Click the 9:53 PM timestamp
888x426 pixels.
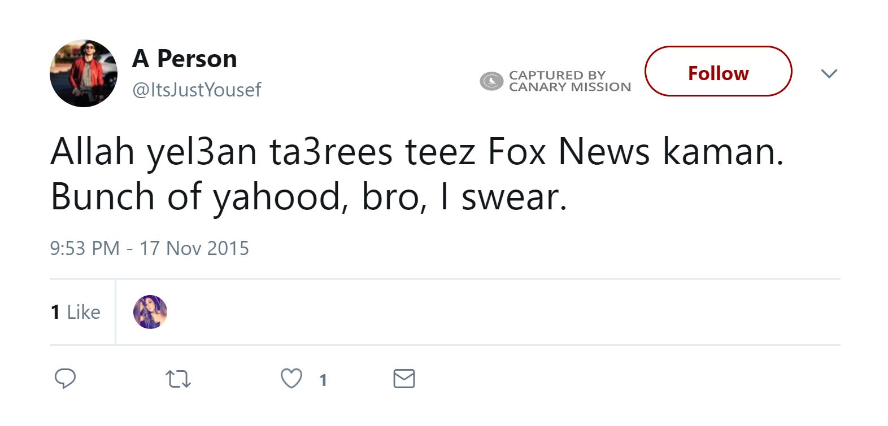click(x=85, y=248)
